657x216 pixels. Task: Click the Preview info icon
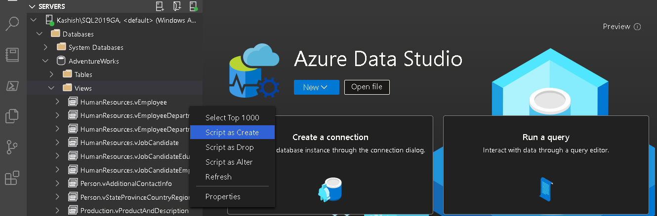(x=637, y=27)
